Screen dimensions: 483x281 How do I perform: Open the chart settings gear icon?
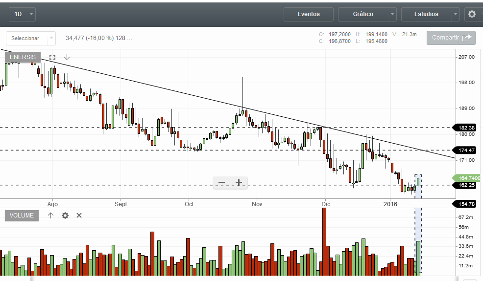(472, 14)
